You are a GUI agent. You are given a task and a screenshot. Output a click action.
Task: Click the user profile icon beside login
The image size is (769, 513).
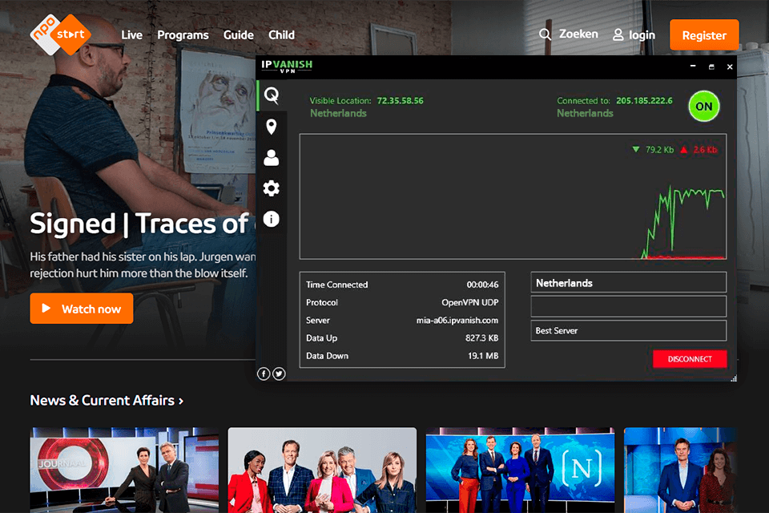[x=618, y=34]
